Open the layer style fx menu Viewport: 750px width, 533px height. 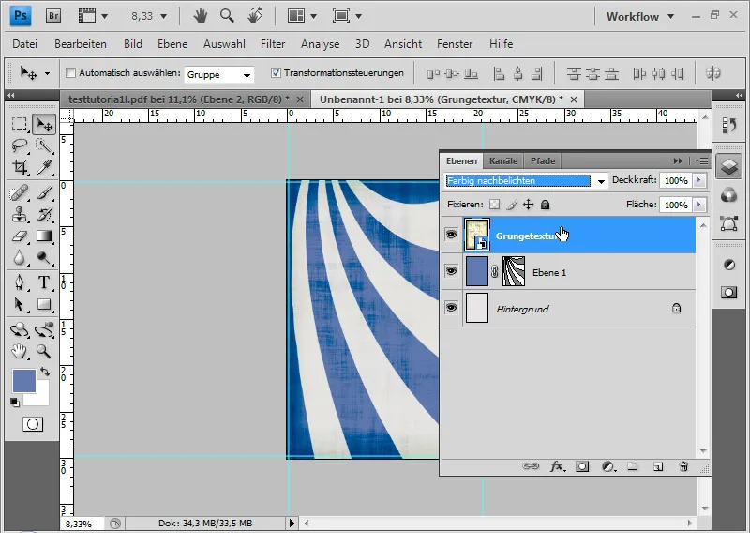tap(557, 466)
